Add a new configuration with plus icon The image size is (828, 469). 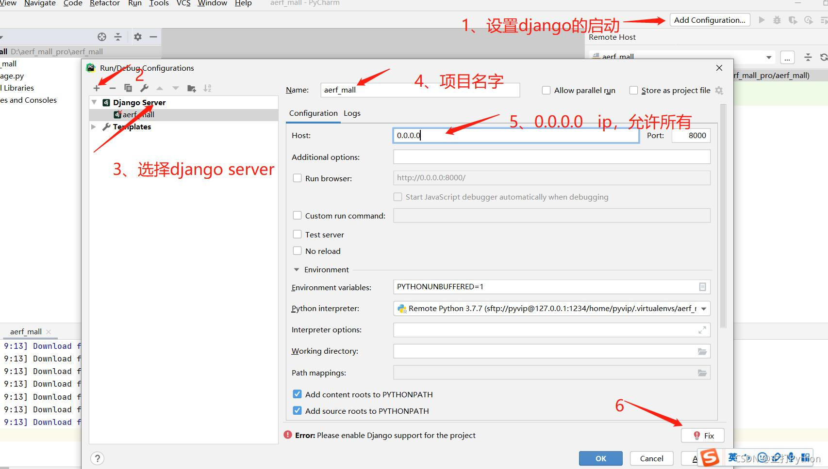click(97, 88)
